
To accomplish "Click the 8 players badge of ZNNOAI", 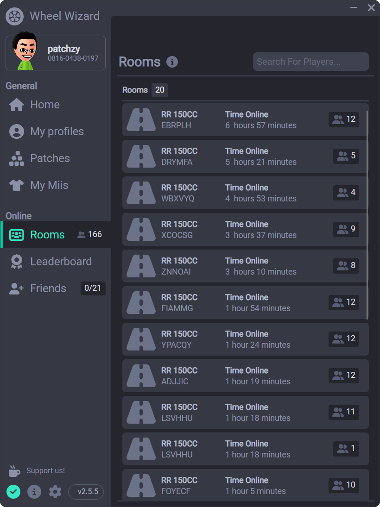I will [346, 265].
